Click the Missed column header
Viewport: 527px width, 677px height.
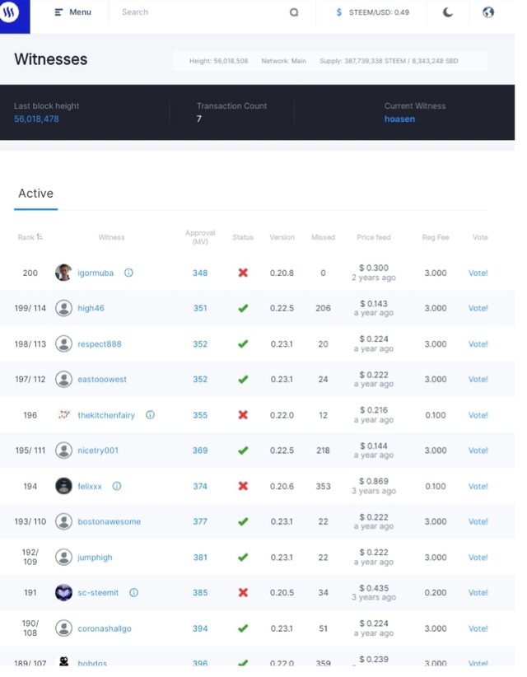coord(323,237)
